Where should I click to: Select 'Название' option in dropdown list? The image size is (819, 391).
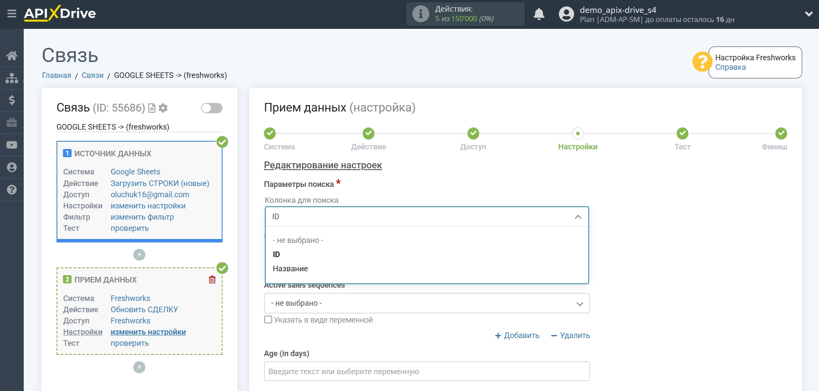[x=290, y=269]
